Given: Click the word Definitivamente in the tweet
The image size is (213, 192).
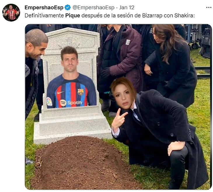Looking at the screenshot, I should click(x=44, y=16).
